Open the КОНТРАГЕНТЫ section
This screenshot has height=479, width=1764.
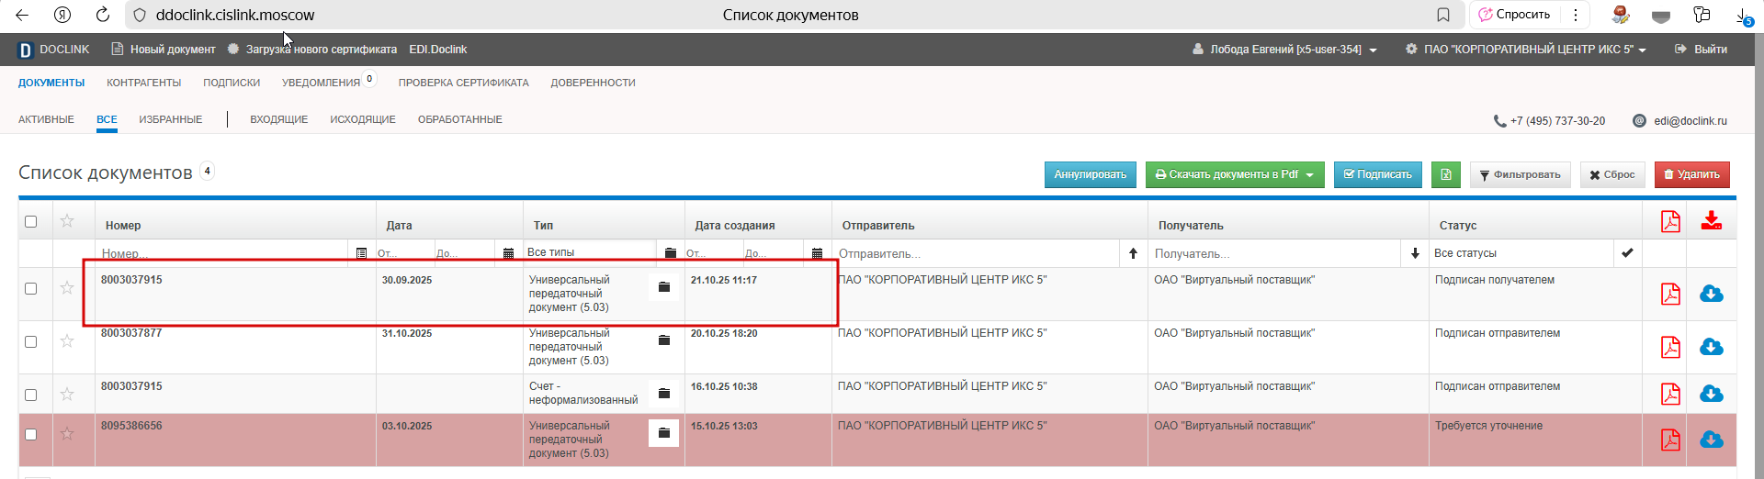pos(143,83)
